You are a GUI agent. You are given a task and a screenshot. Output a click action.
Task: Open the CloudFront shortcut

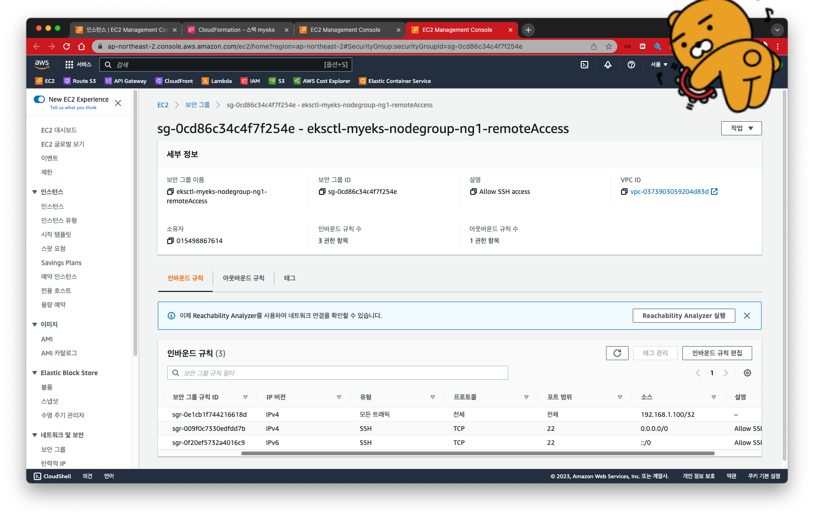click(x=174, y=81)
